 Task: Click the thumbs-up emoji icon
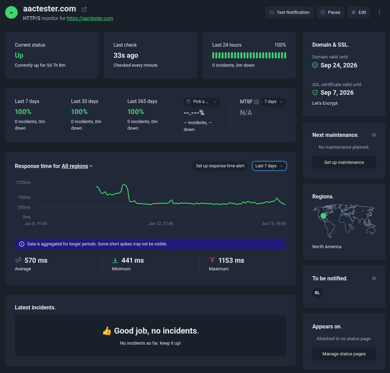107,331
